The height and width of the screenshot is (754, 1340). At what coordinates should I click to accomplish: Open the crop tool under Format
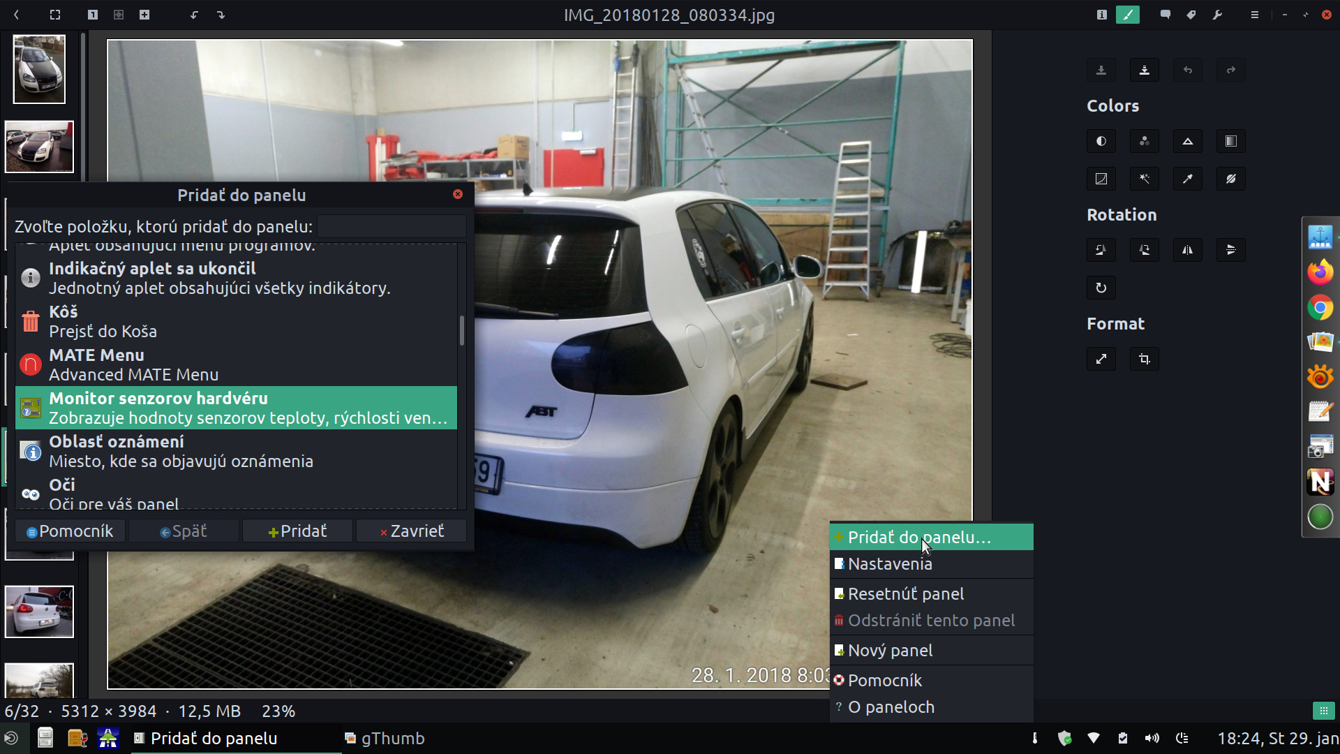1144,359
